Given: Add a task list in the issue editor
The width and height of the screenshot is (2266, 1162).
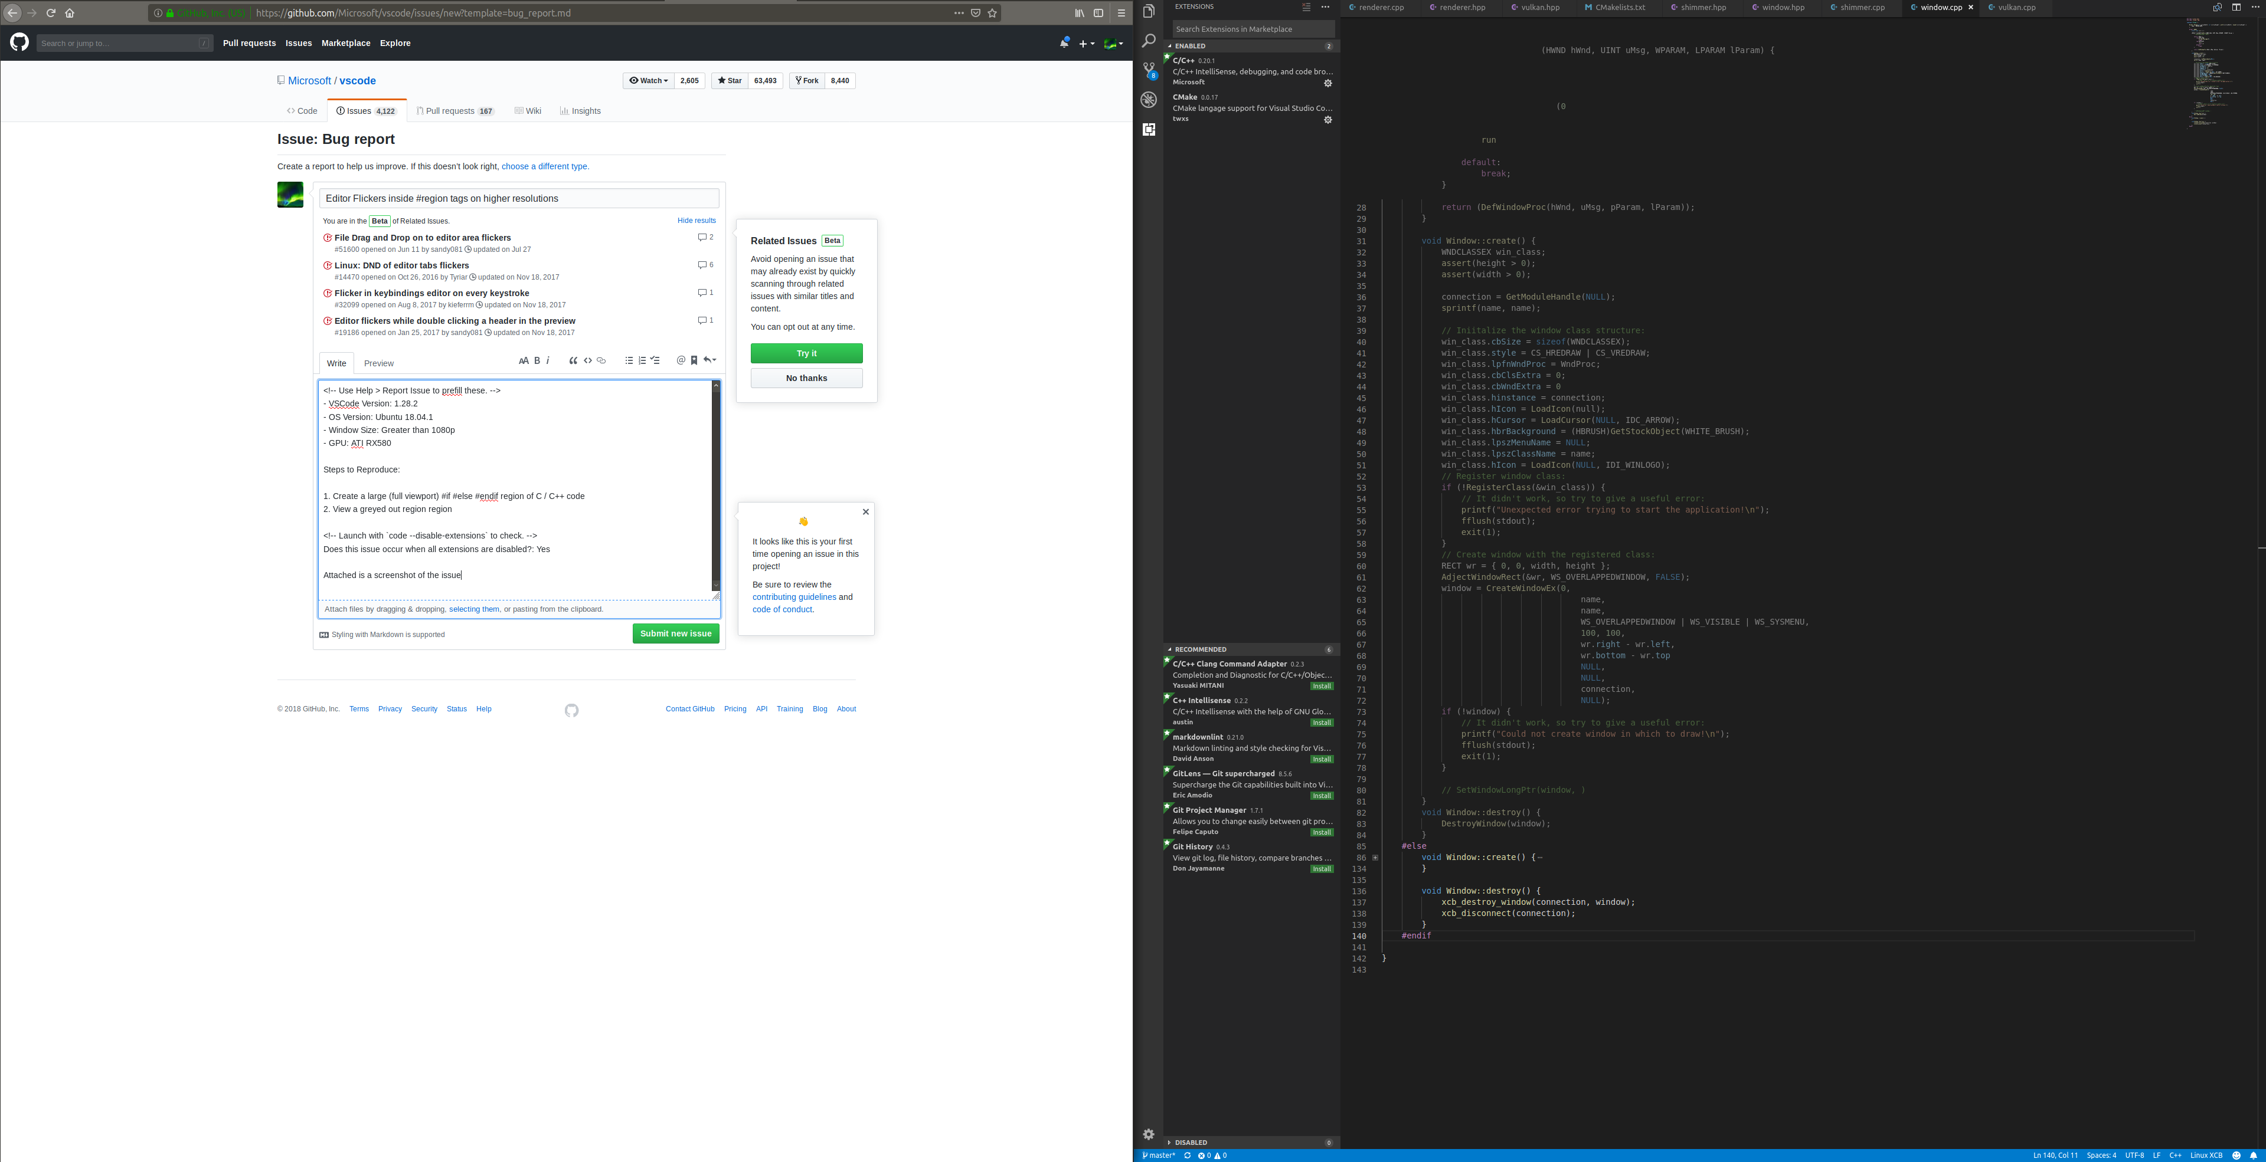Looking at the screenshot, I should tap(655, 360).
